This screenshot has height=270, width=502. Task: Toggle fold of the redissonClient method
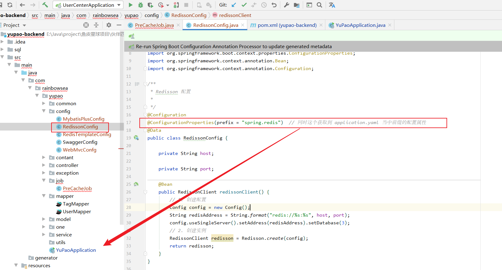[145, 192]
